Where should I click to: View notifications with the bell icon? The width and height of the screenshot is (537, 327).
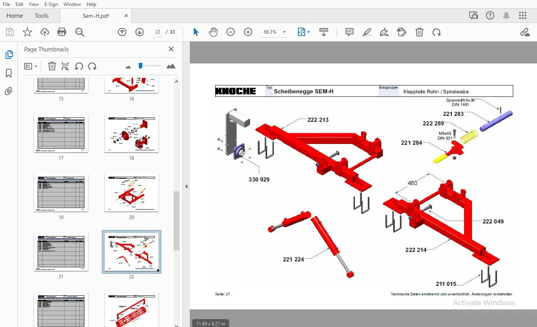coord(506,16)
